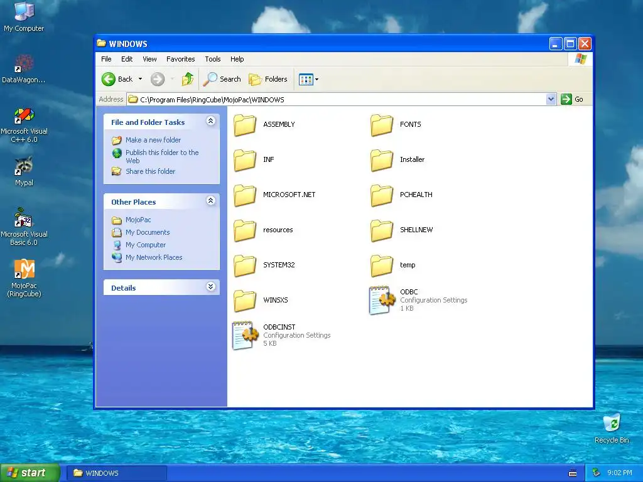Go to My Network Places link
643x482 pixels.
pyautogui.click(x=154, y=257)
